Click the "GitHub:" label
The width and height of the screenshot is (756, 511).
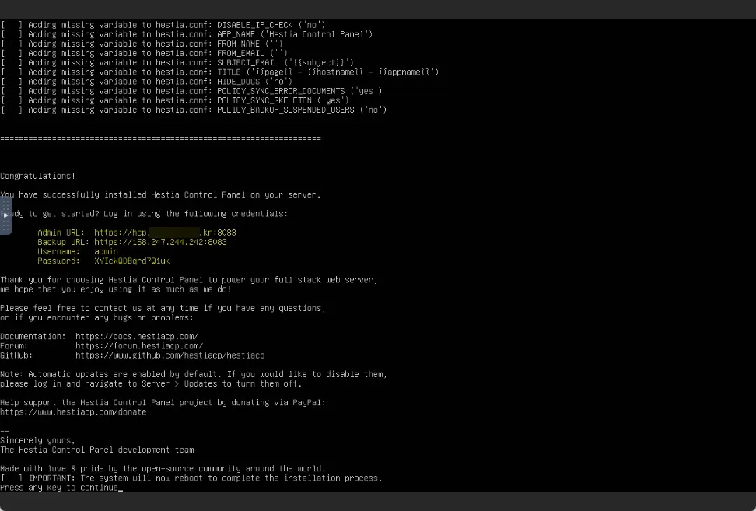coord(16,355)
